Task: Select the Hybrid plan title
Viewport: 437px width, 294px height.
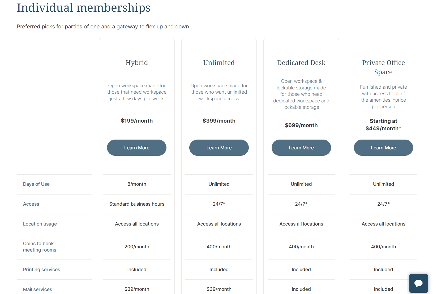Action: (137, 63)
